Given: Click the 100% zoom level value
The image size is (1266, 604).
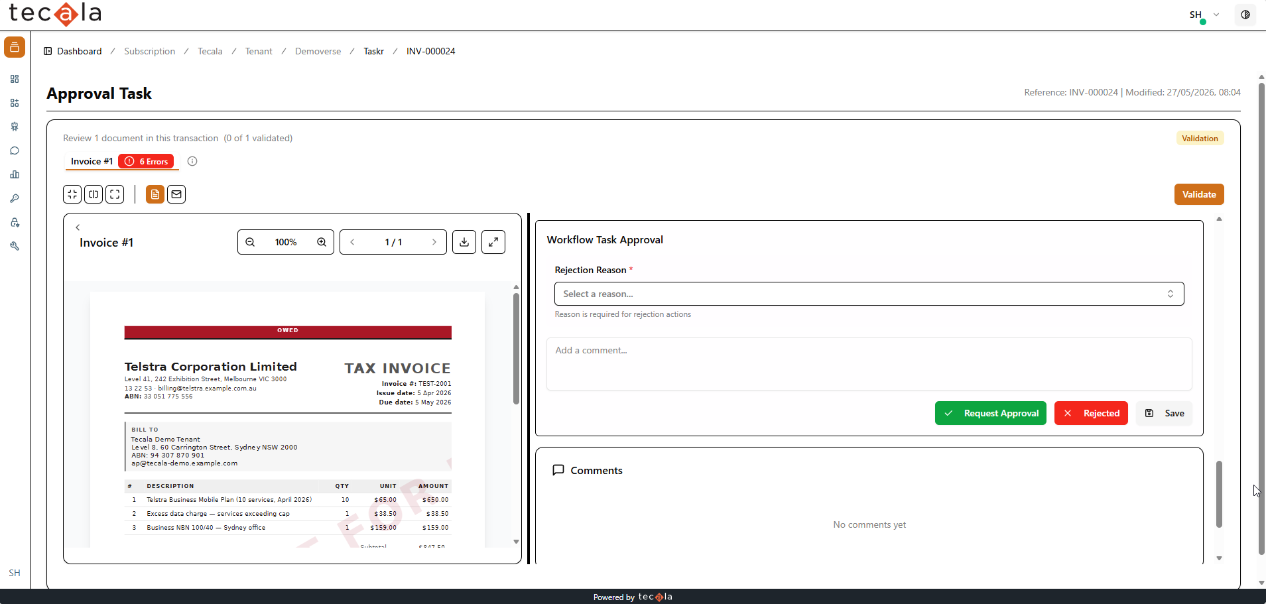Looking at the screenshot, I should tap(286, 242).
